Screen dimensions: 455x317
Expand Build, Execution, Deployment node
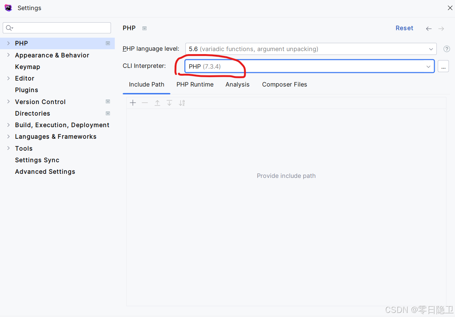coord(8,125)
